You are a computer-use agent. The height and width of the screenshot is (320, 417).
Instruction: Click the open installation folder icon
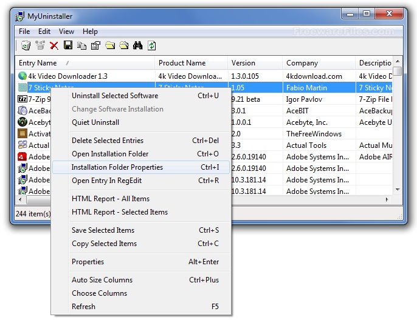(110, 45)
